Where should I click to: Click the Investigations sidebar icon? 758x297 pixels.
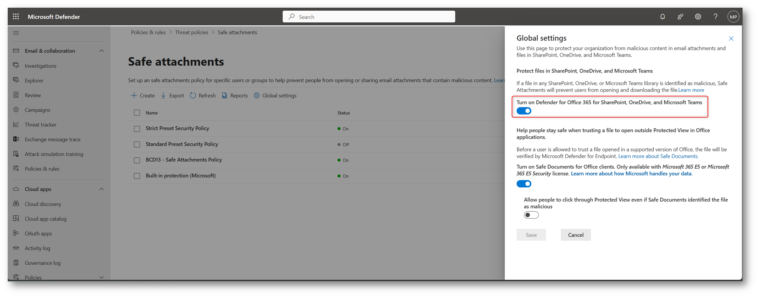[16, 65]
